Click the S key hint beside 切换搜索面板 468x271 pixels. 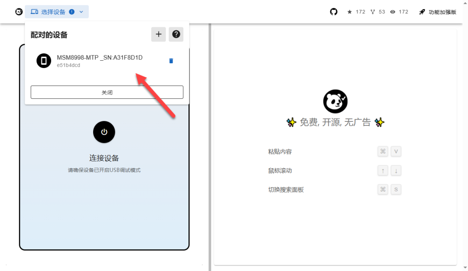click(x=396, y=189)
